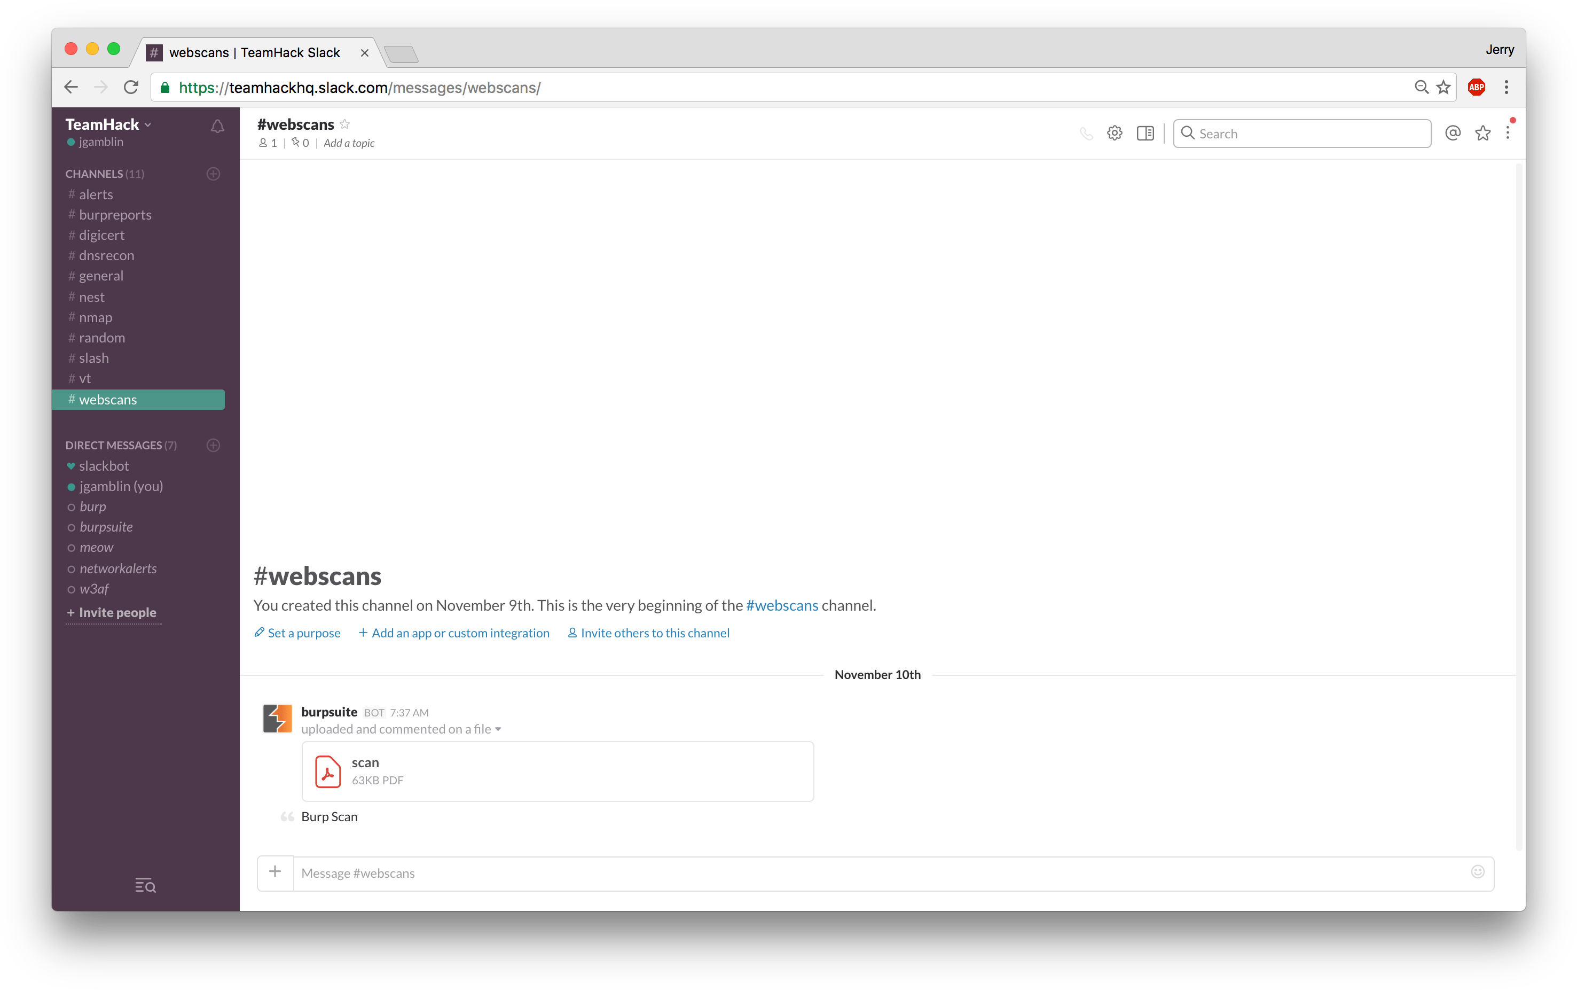1577x990 pixels.
Task: Open more items vertical dots in Slack header
Action: [1508, 134]
